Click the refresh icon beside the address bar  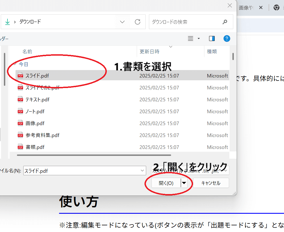click(x=138, y=22)
